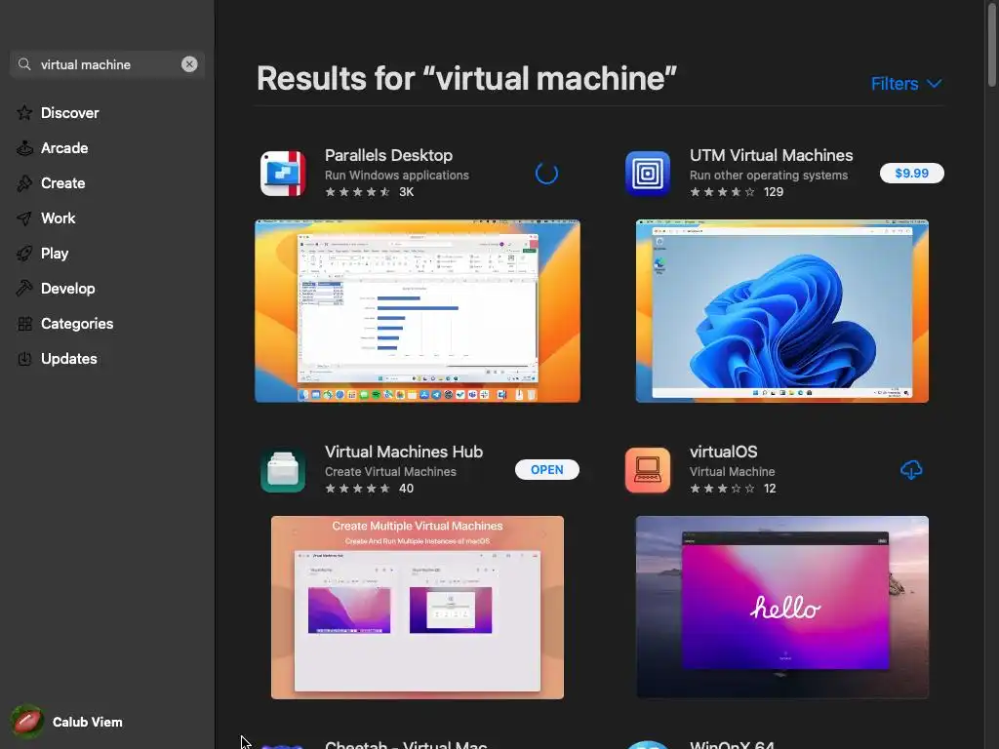Select Play in the sidebar
The height and width of the screenshot is (749, 999).
(55, 253)
